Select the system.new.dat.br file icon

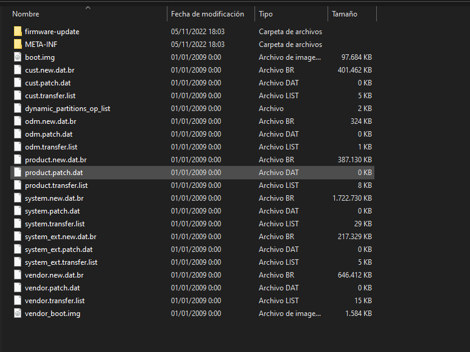pyautogui.click(x=18, y=198)
